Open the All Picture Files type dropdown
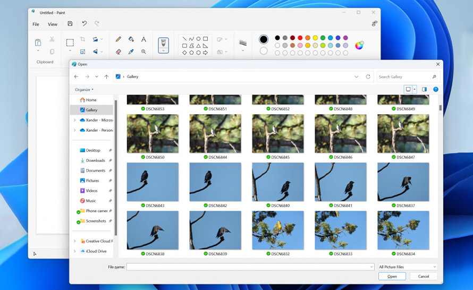This screenshot has height=290, width=473. click(x=408, y=267)
